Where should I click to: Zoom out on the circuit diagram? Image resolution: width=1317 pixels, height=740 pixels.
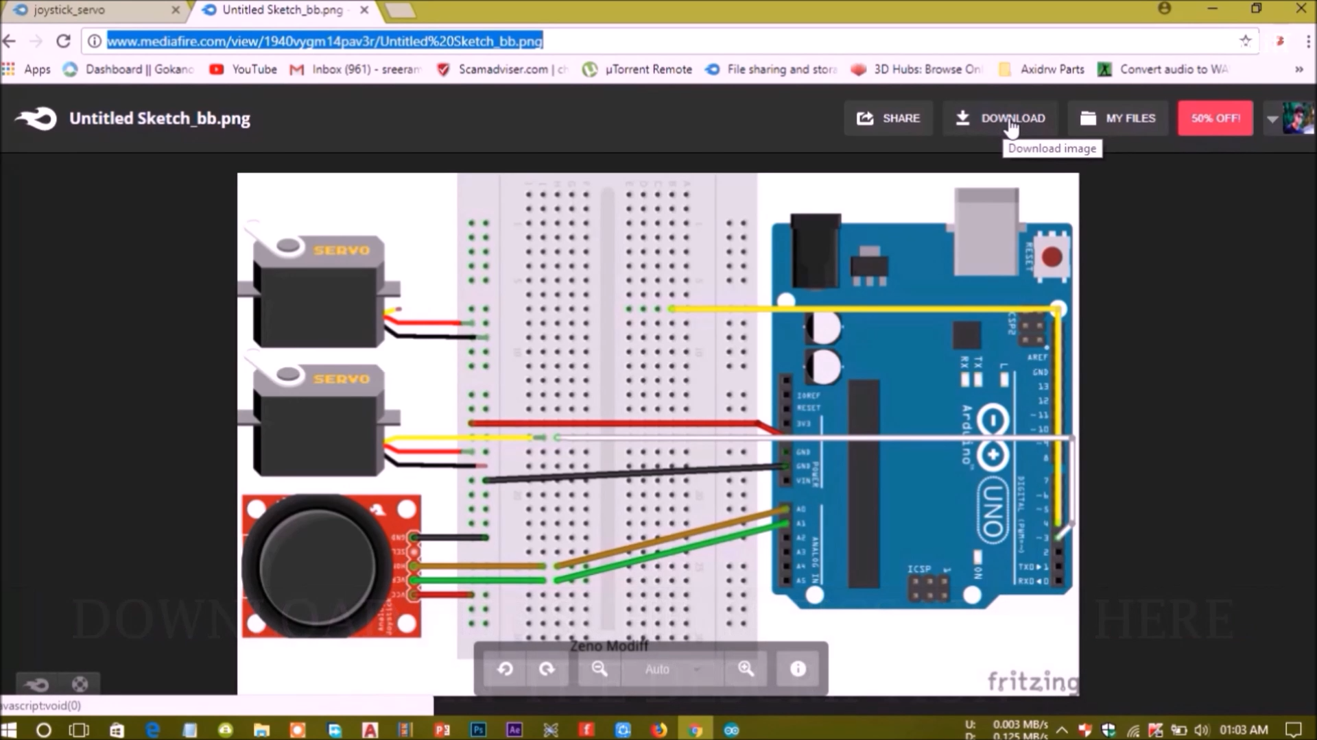tap(598, 669)
